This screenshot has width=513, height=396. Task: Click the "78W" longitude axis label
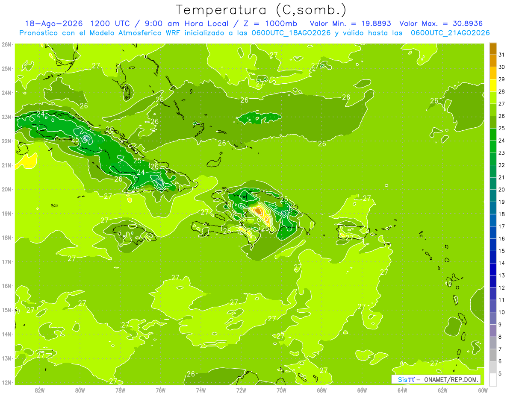point(120,390)
